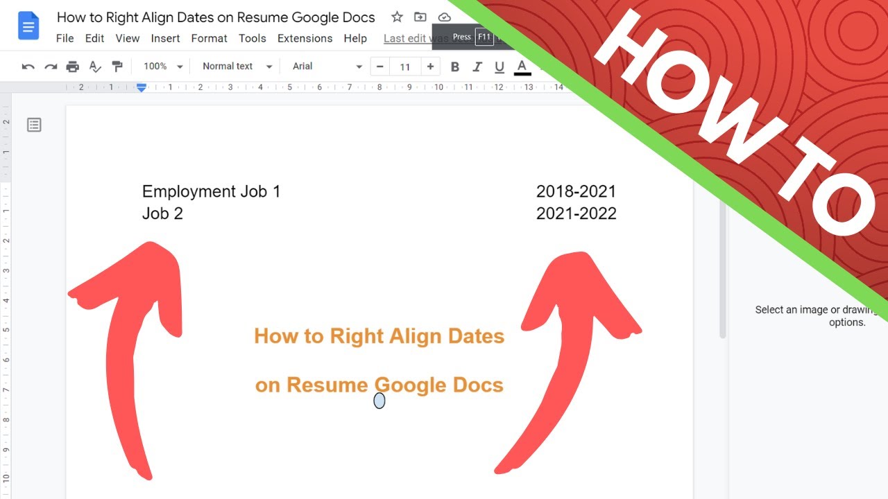The width and height of the screenshot is (888, 499).
Task: Check cloud save status icon
Action: point(445,17)
